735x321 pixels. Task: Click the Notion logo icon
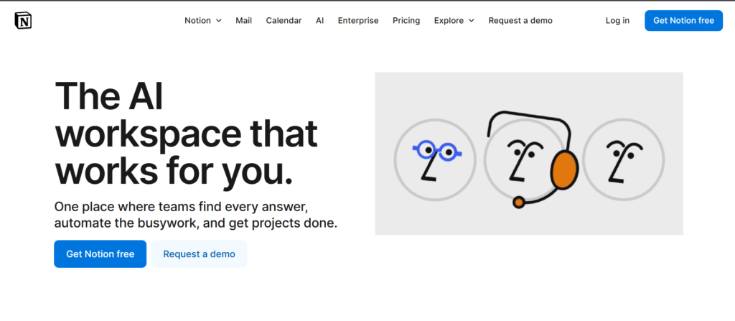23,21
